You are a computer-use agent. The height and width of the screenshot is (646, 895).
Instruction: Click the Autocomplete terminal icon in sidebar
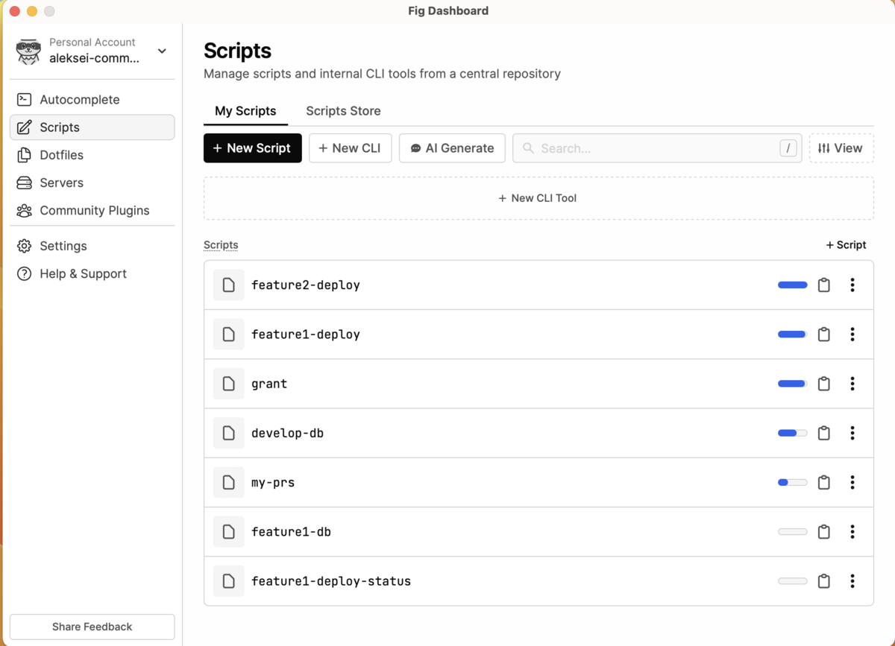25,100
